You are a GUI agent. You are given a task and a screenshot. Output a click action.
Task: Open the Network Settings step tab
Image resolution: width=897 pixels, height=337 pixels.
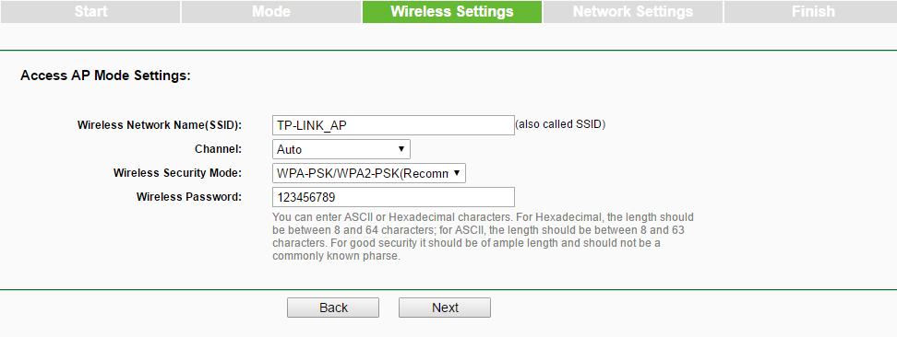[x=633, y=11]
